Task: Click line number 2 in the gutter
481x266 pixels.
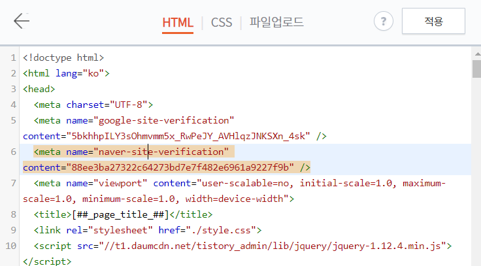Action: (13, 73)
